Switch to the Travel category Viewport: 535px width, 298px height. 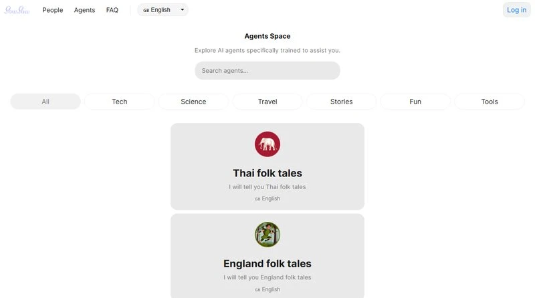point(267,102)
